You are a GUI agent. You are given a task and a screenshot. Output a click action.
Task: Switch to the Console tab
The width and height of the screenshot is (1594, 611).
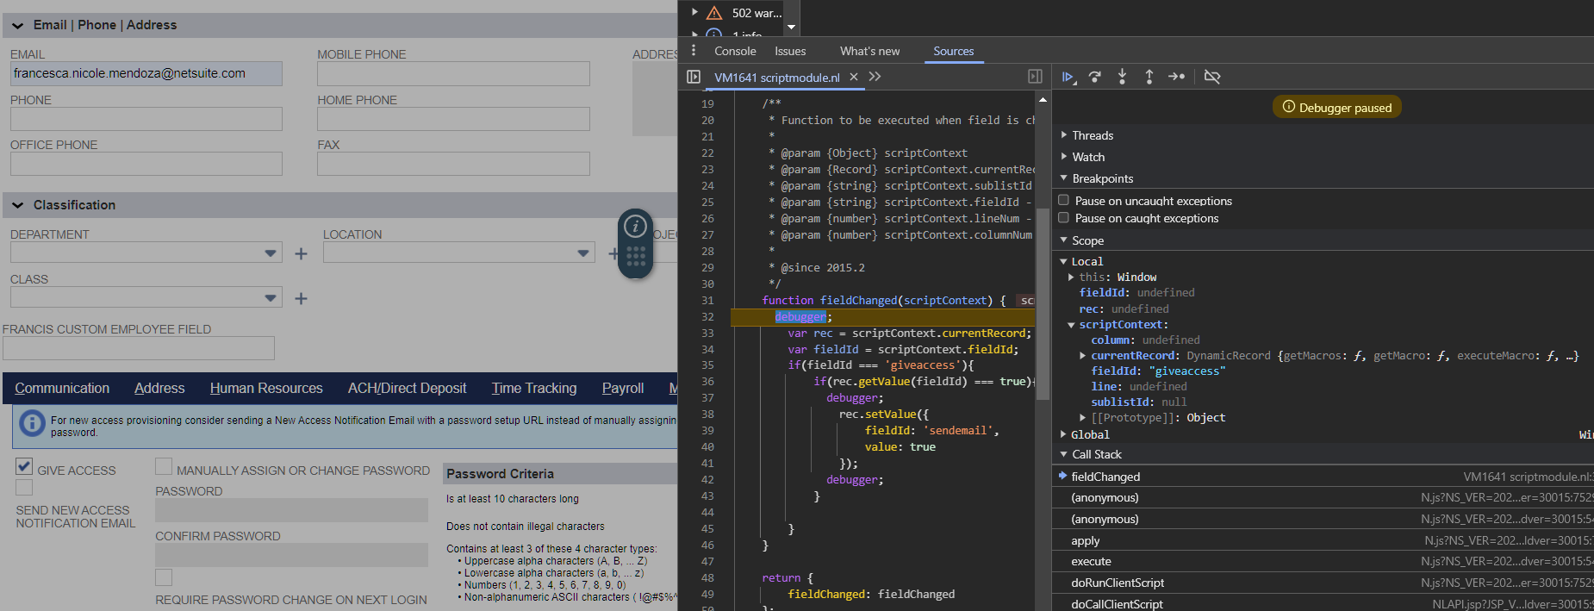pyautogui.click(x=735, y=51)
